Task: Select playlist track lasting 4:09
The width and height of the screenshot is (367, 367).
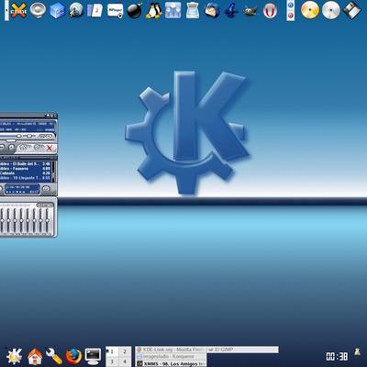Action: pos(26,169)
